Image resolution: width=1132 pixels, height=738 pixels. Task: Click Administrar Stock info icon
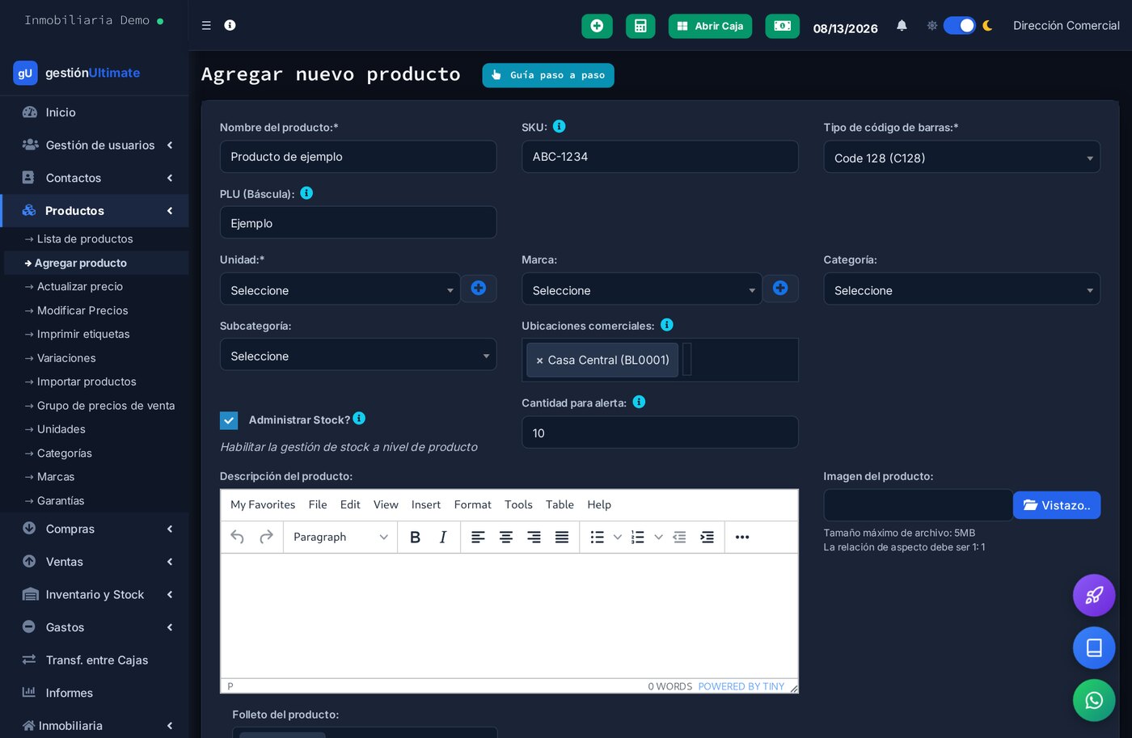[359, 418]
